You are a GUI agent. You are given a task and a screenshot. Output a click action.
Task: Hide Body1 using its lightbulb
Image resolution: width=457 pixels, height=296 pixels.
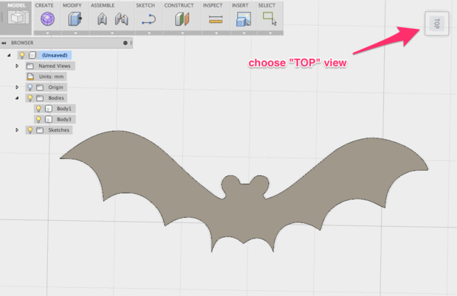coord(38,108)
